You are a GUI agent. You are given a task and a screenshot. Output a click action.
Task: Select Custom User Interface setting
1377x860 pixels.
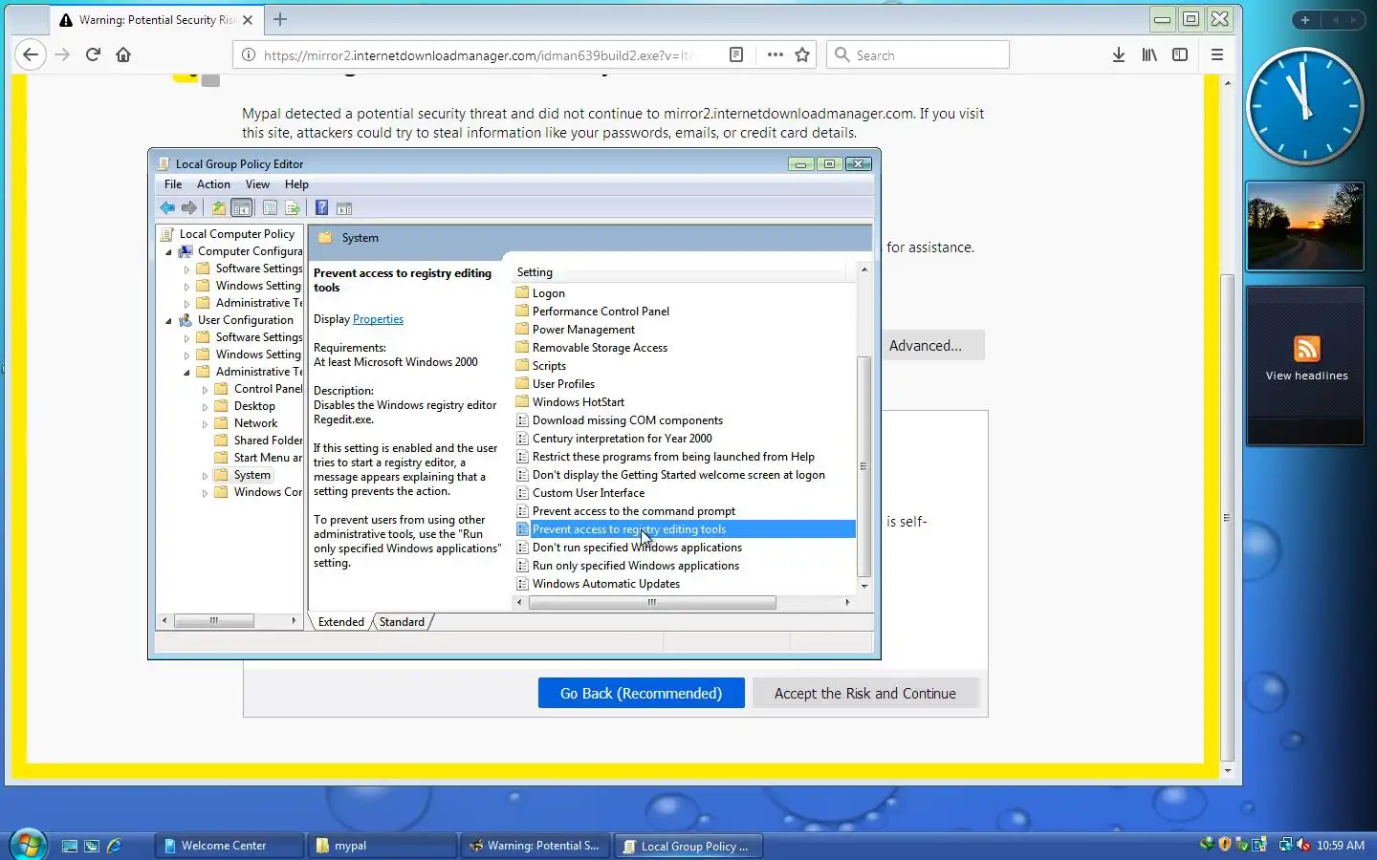coord(588,493)
